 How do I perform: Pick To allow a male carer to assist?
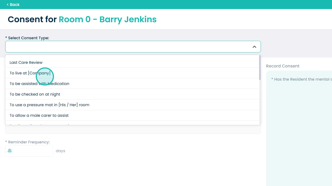tap(132, 115)
